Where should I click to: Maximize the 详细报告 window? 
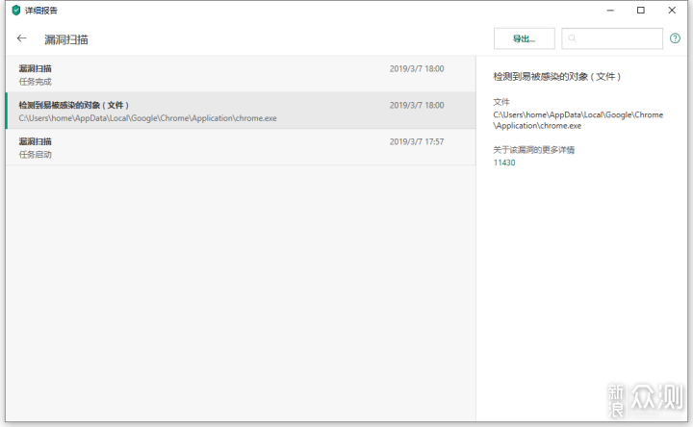pos(641,11)
